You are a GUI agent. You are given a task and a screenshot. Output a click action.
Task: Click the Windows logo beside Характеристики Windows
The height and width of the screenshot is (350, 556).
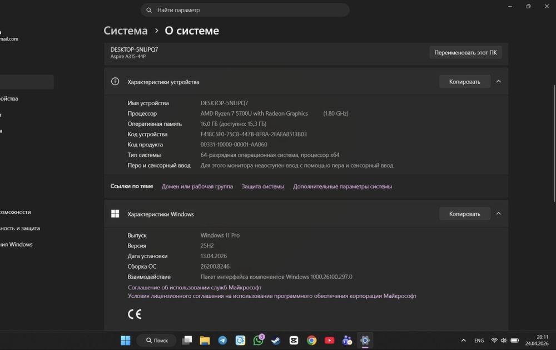115,214
